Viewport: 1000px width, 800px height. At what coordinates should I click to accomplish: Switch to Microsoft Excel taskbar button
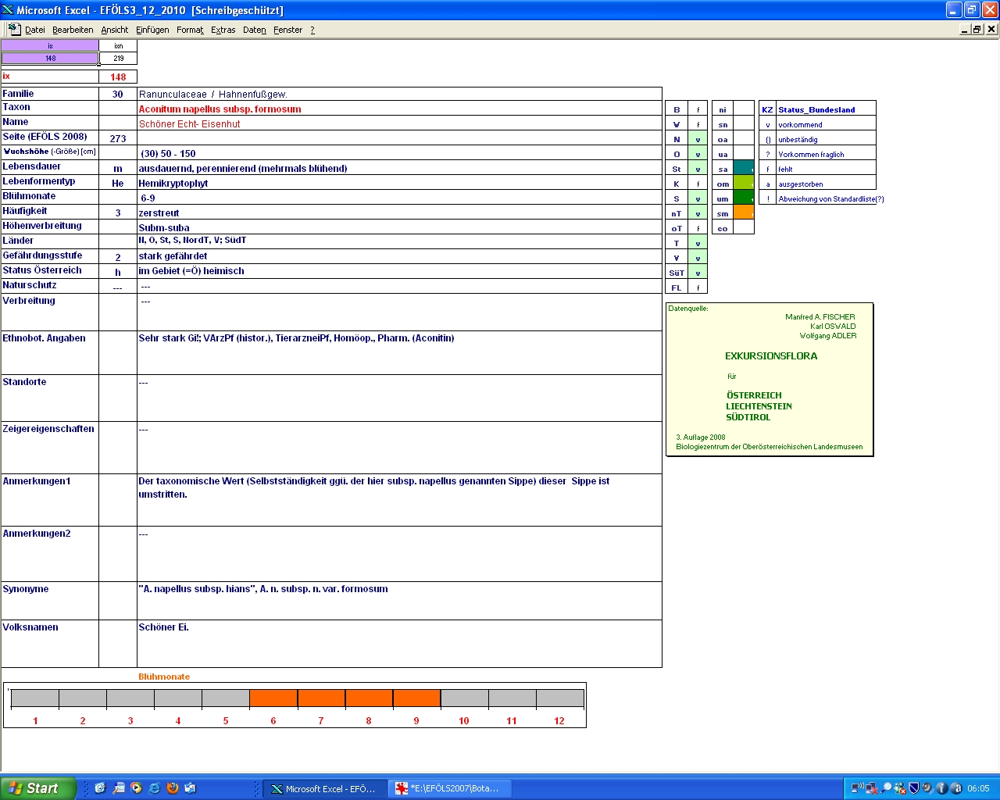(x=323, y=788)
